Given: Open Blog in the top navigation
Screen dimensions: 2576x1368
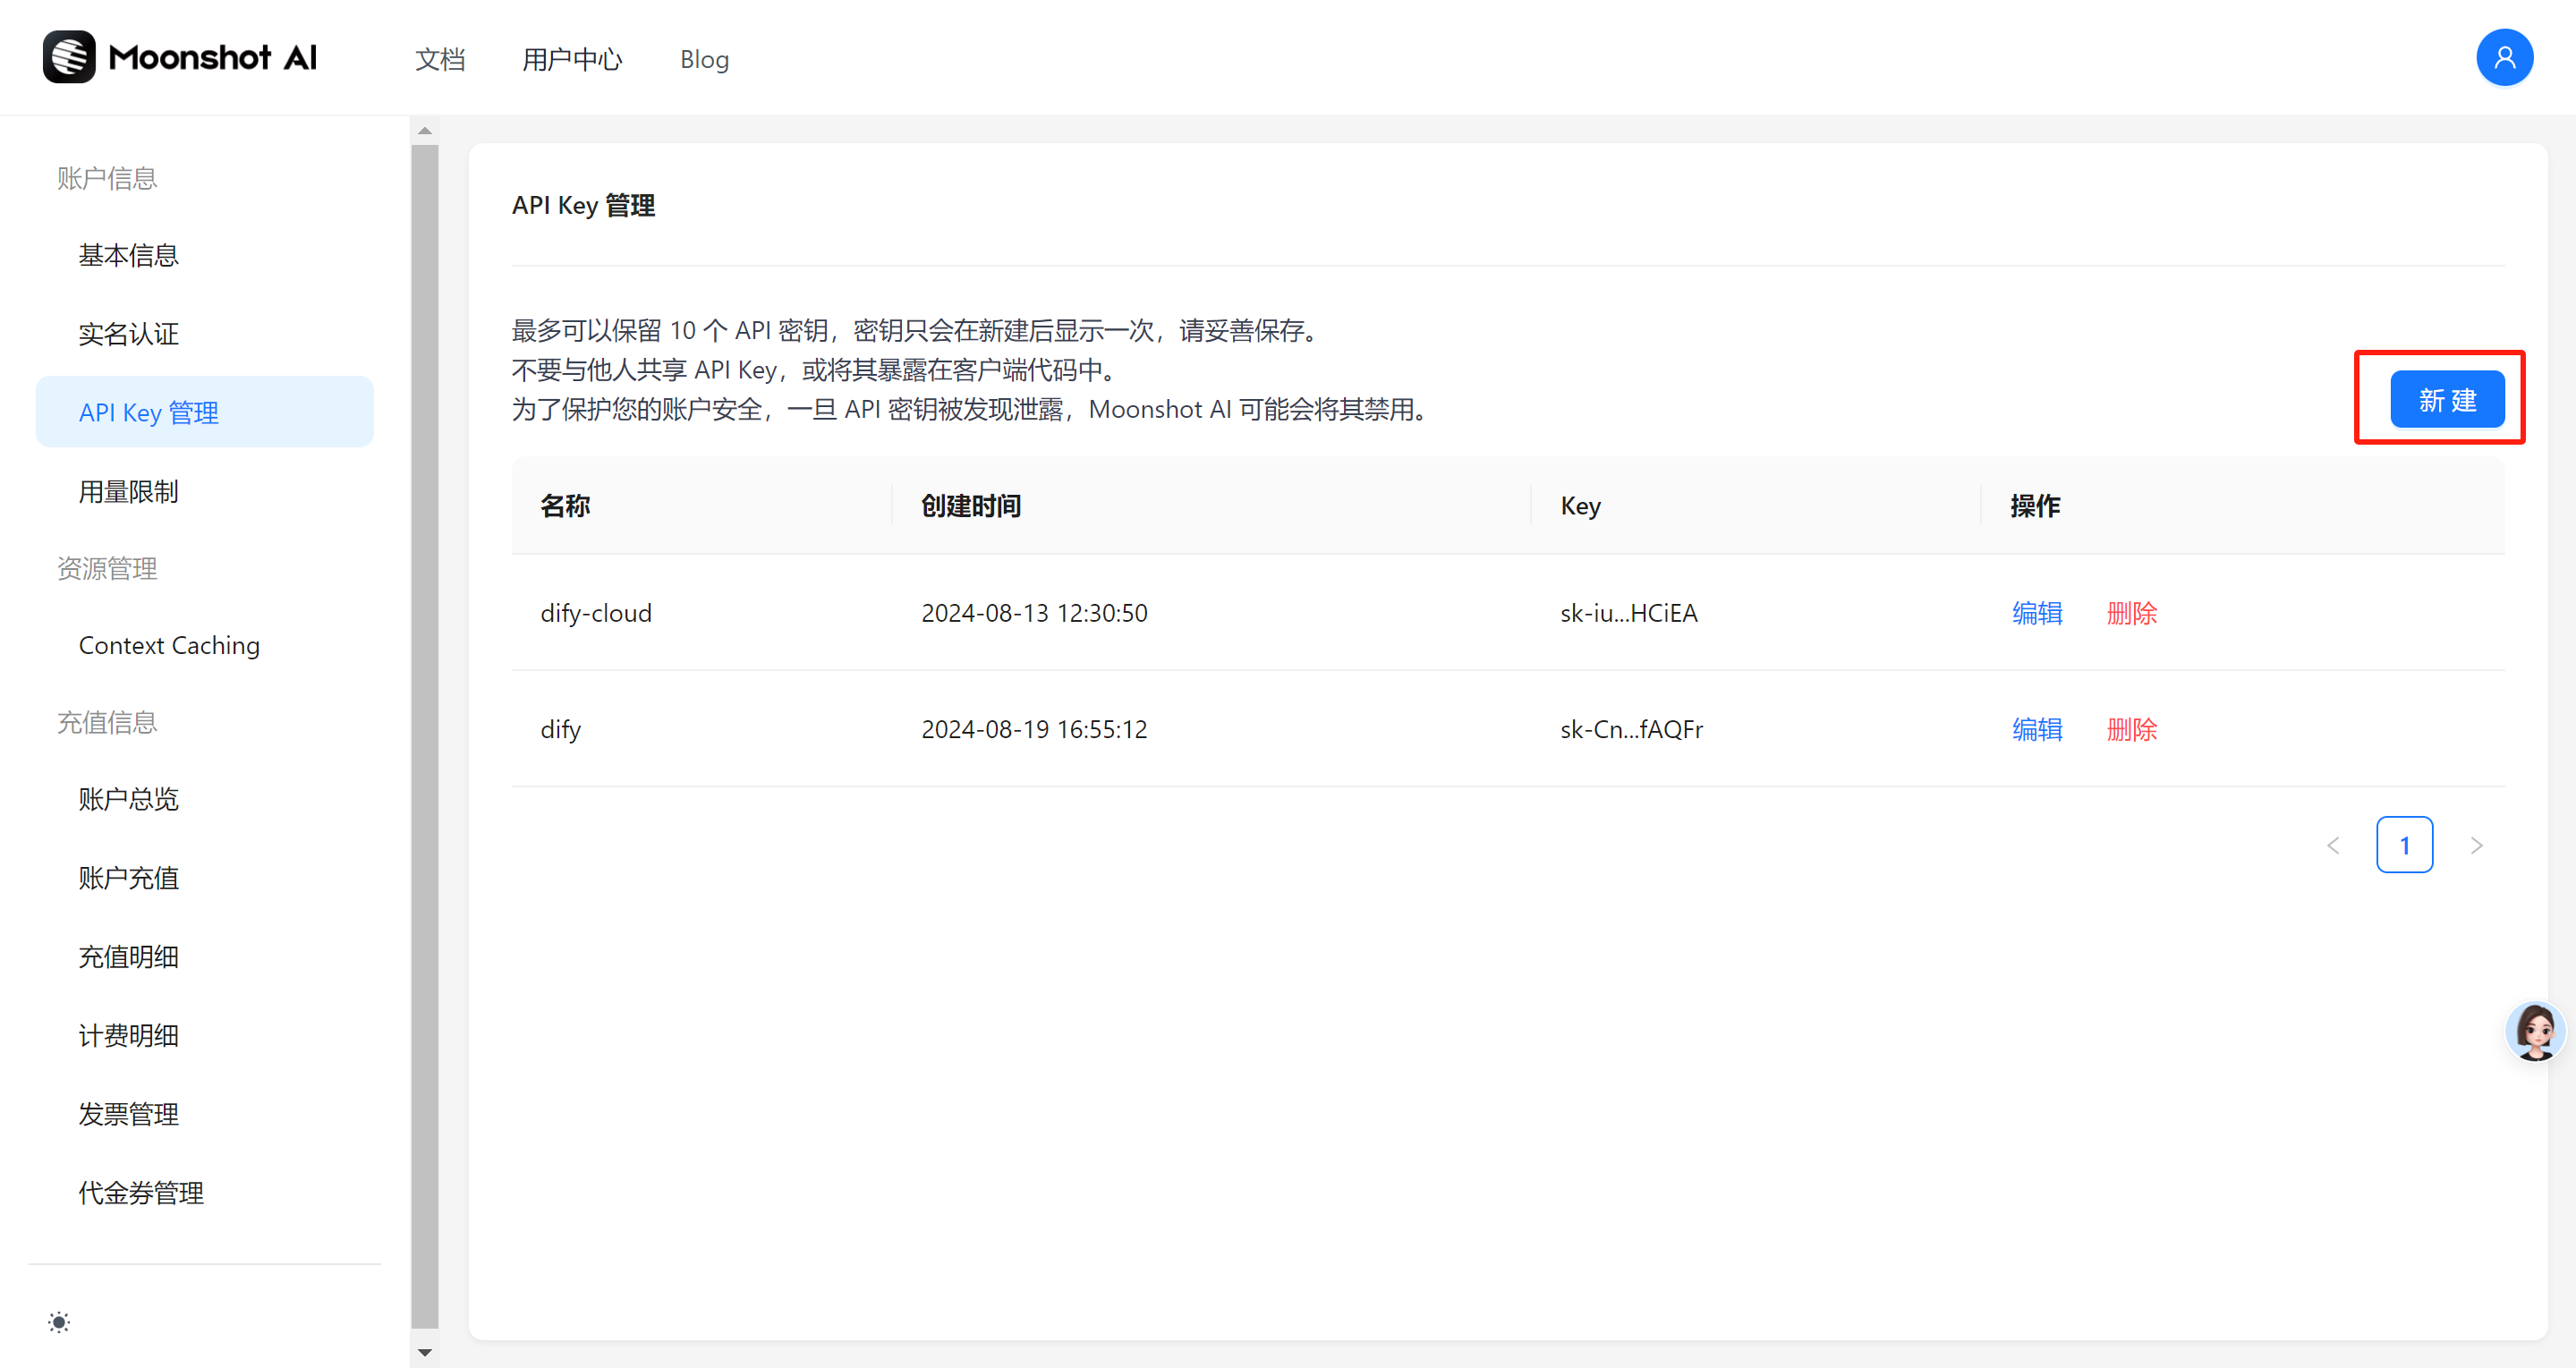Looking at the screenshot, I should pyautogui.click(x=704, y=60).
